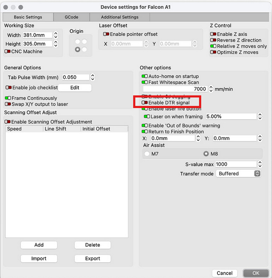The width and height of the screenshot is (272, 278).
Task: Click the Edit checklist button
Action: 75,88
